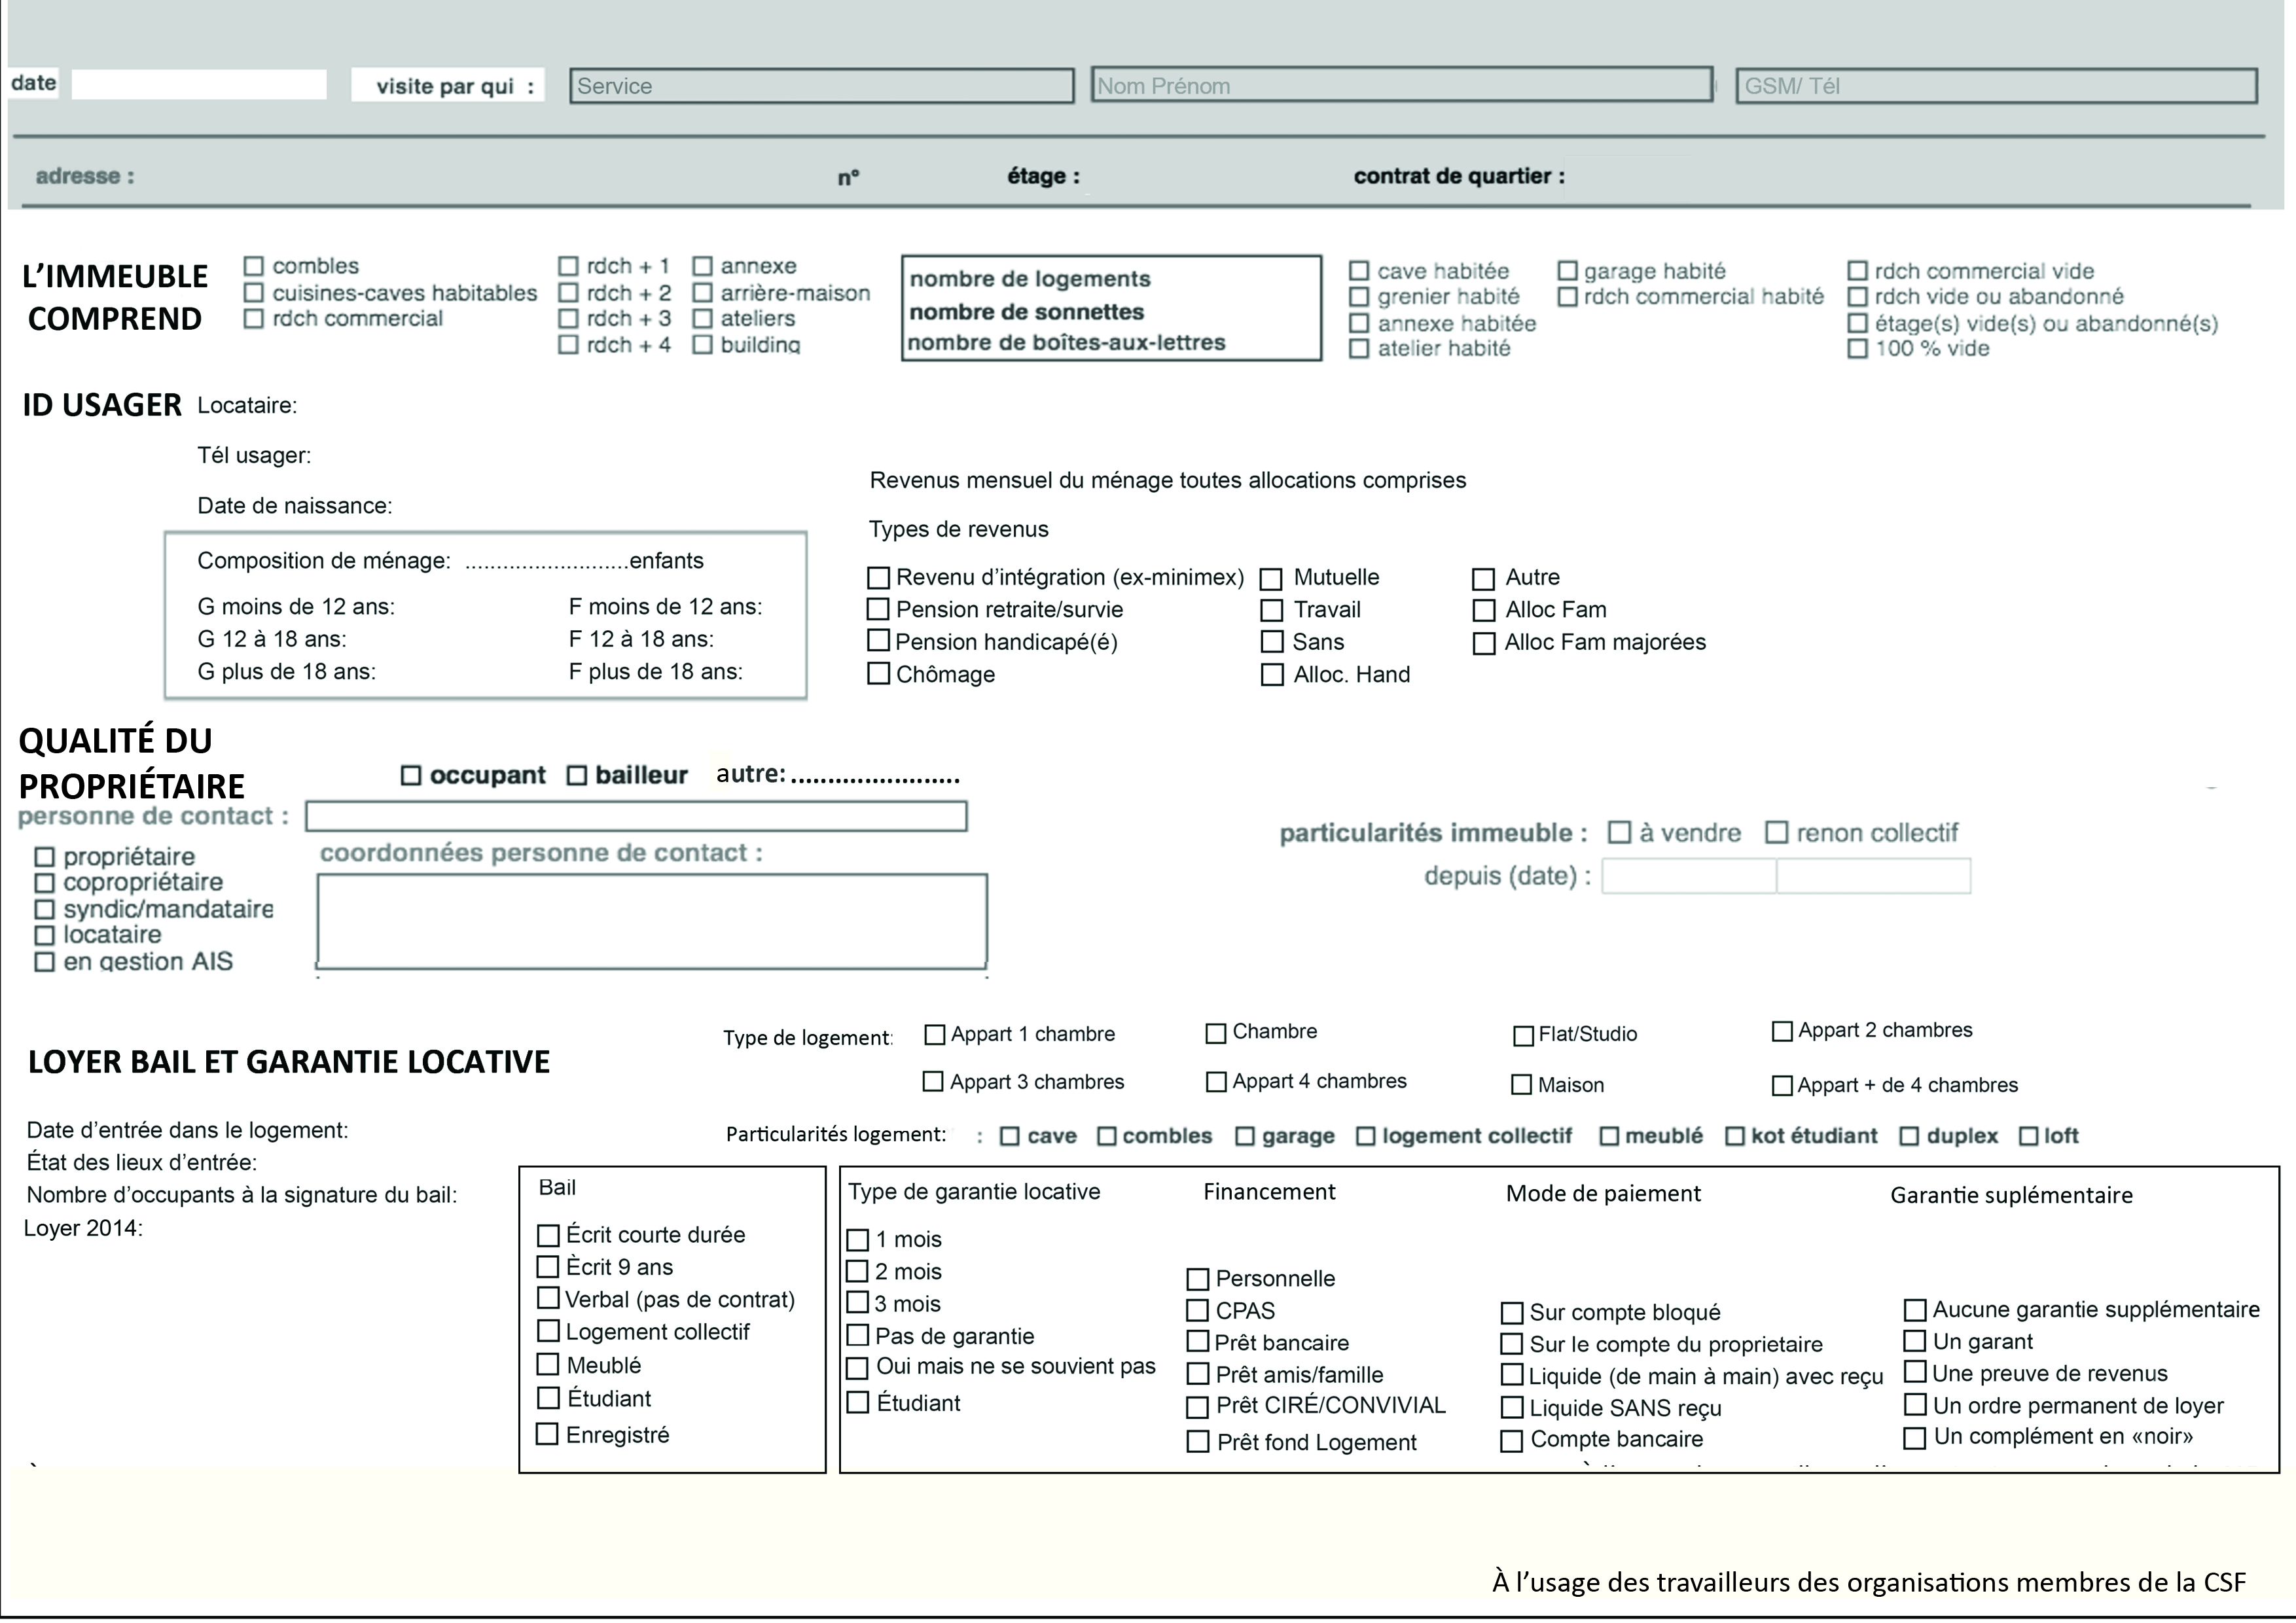This screenshot has width=2296, height=1623.
Task: Tick the cave particularité checkbox
Action: point(1010,1137)
